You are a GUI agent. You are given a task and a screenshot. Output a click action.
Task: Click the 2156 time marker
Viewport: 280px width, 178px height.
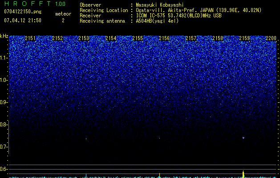(x=164, y=38)
